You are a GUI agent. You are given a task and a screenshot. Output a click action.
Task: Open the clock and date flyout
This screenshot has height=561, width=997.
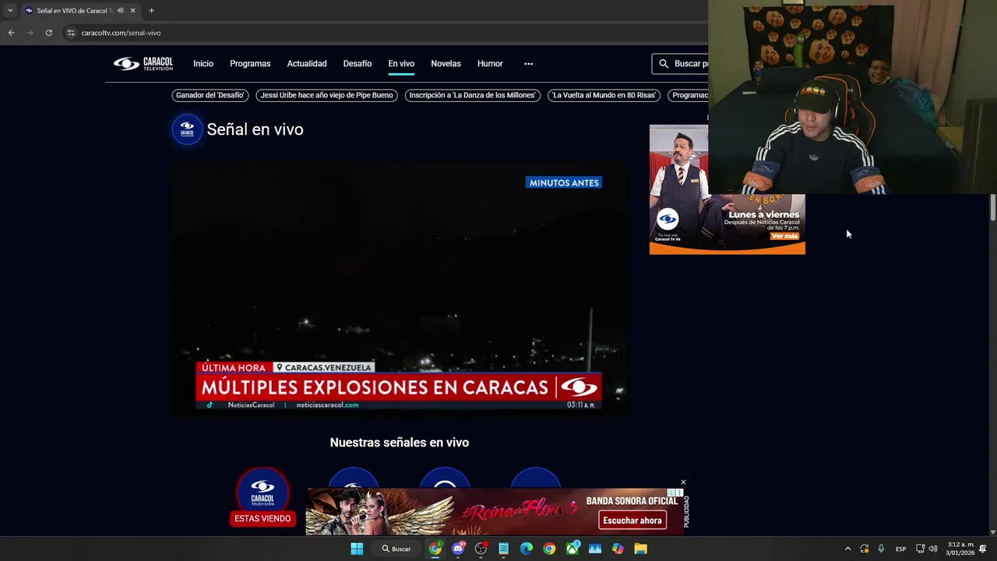pos(960,549)
